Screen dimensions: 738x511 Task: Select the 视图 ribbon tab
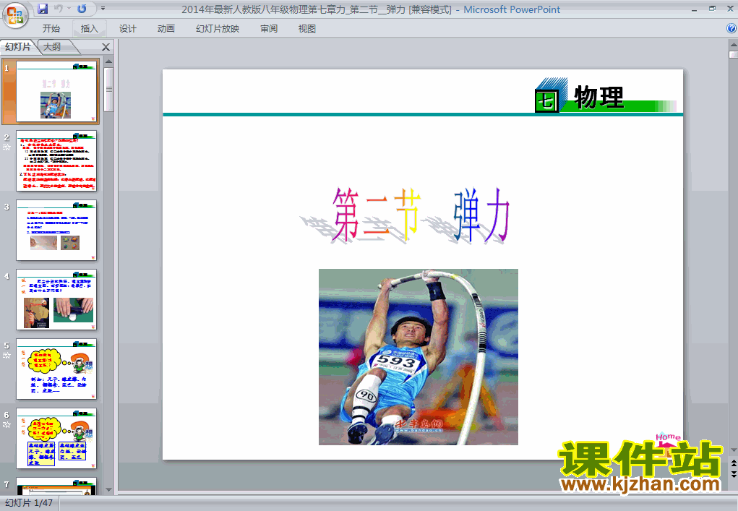(x=307, y=29)
